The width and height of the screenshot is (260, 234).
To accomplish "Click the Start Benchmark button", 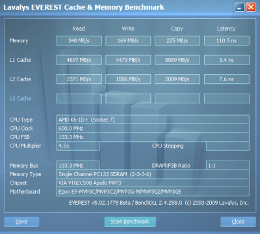I will point(130,222).
